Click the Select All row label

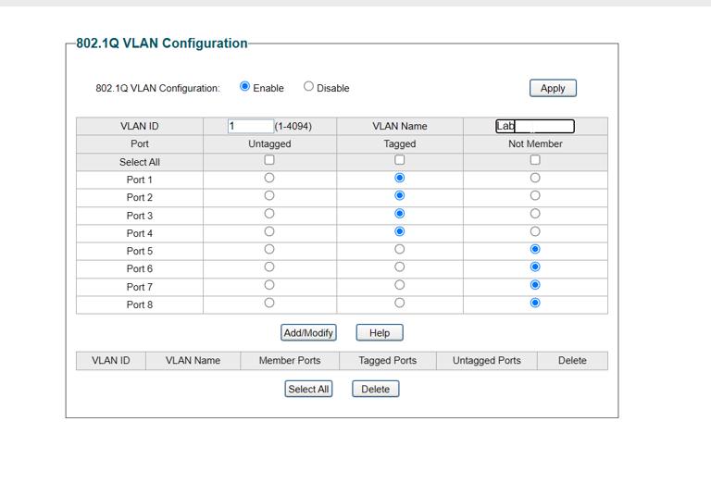tap(139, 162)
